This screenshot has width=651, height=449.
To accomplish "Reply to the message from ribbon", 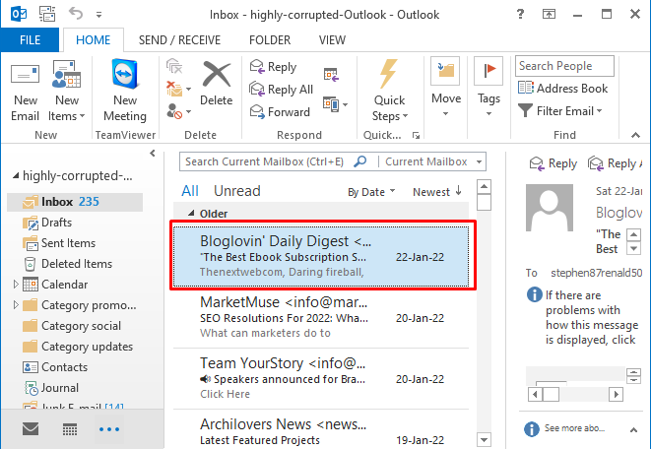I will [x=273, y=66].
